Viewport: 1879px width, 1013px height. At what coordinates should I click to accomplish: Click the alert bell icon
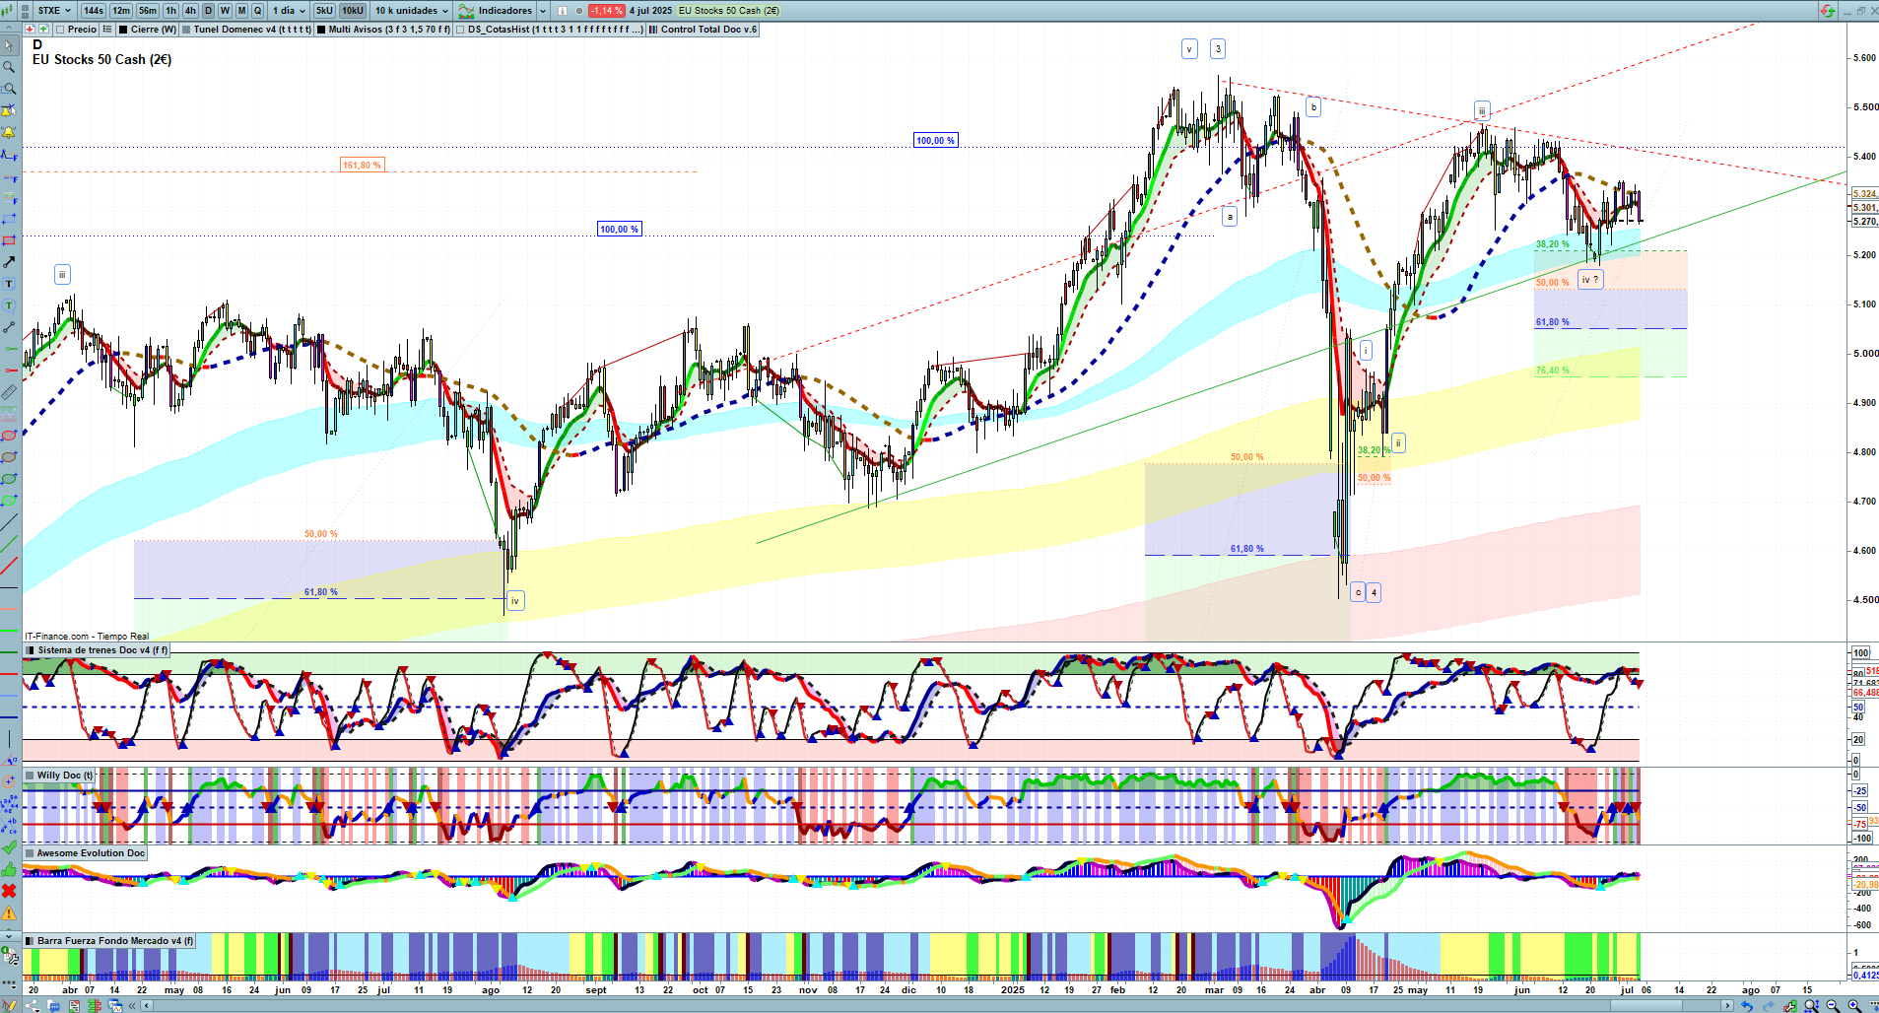(x=9, y=132)
